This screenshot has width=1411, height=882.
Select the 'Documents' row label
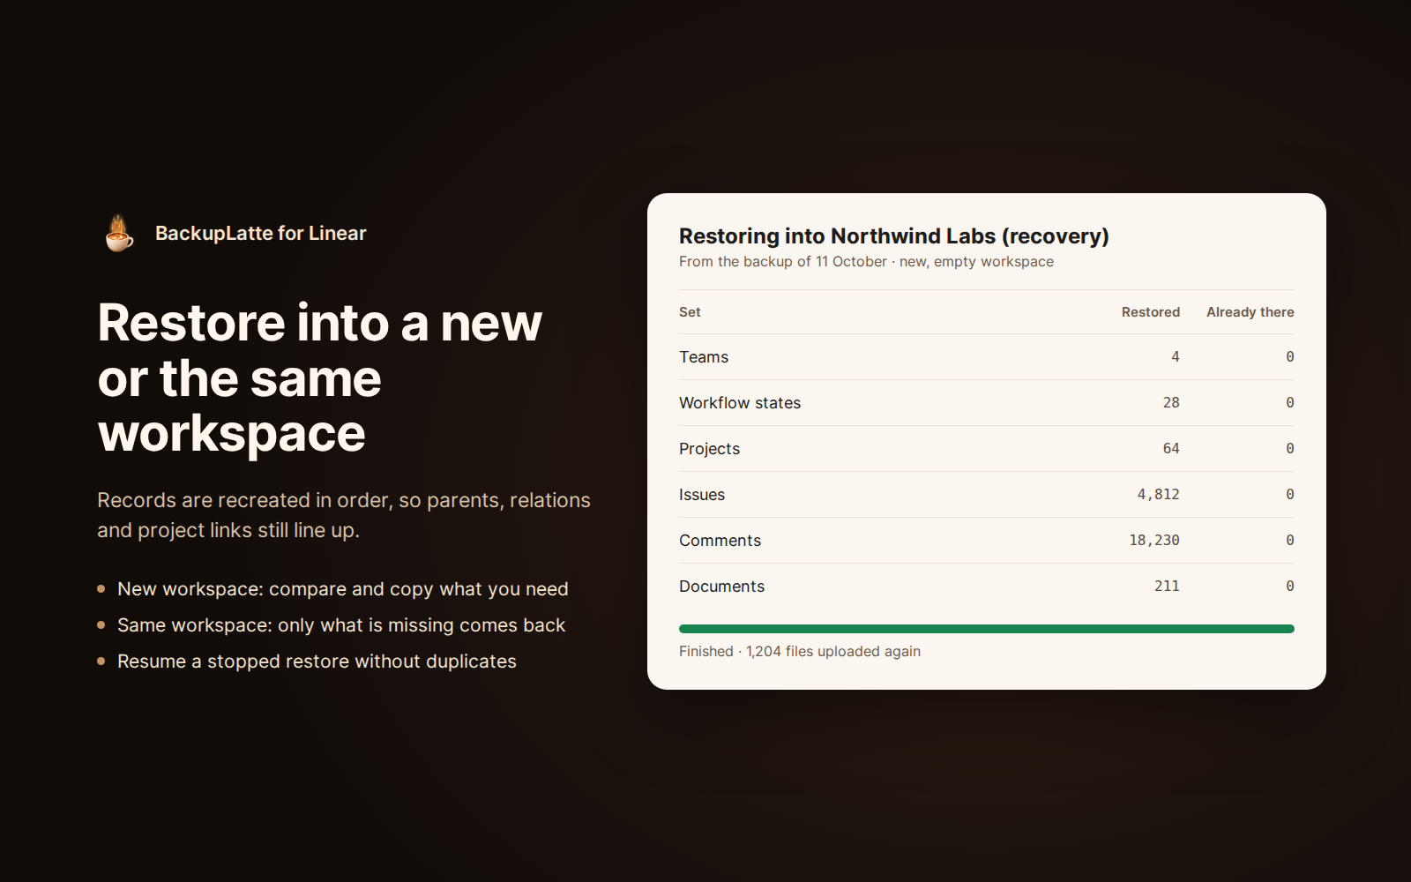pos(721,587)
